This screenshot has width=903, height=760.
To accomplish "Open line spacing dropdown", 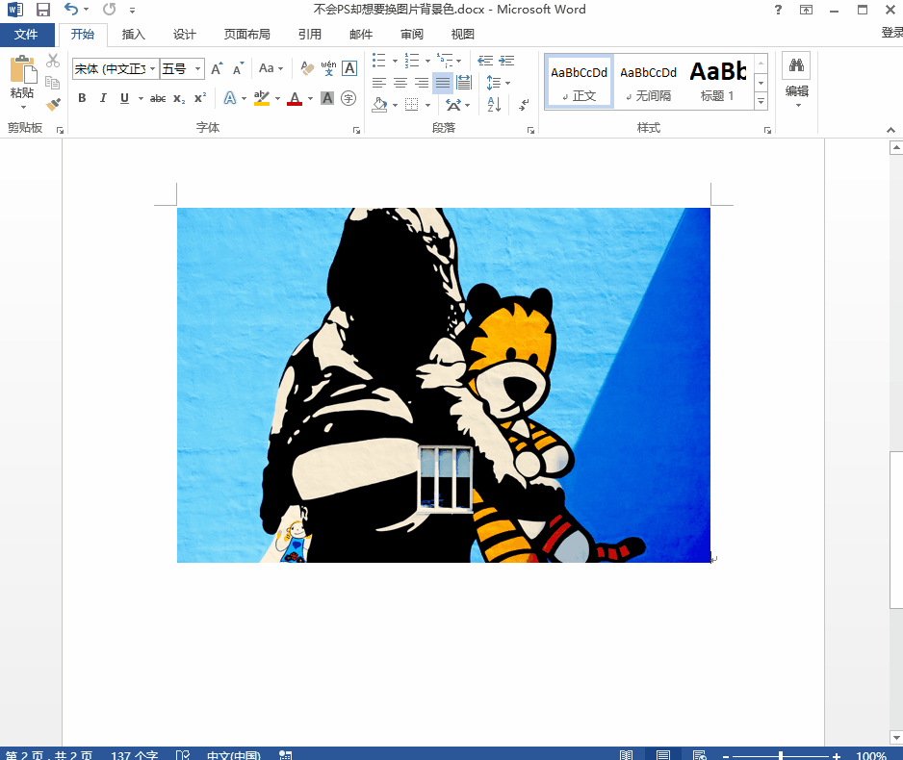I will coord(498,83).
